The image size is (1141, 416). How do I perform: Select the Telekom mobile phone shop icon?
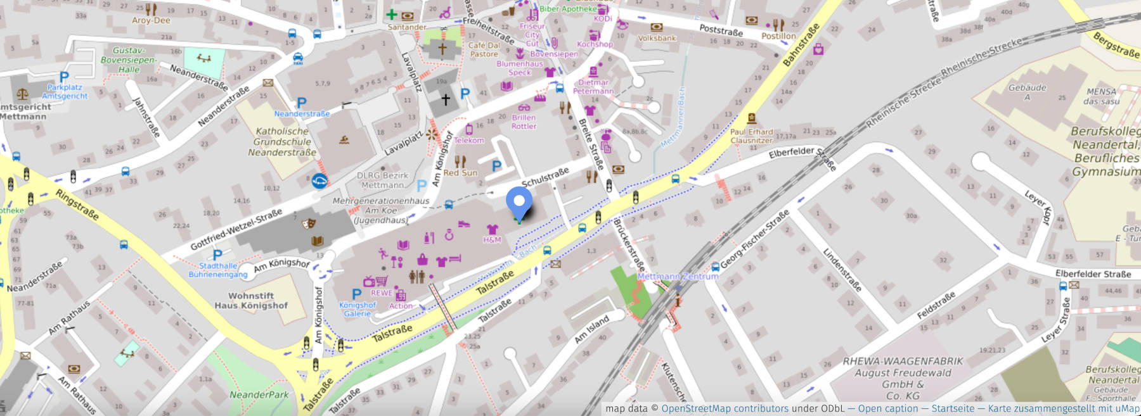point(469,130)
